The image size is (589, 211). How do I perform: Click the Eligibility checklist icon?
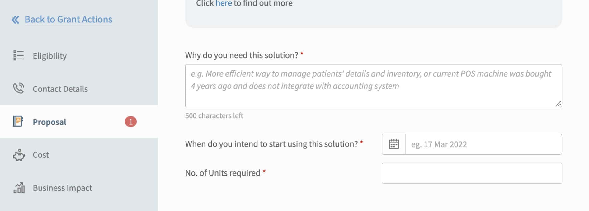tap(18, 55)
